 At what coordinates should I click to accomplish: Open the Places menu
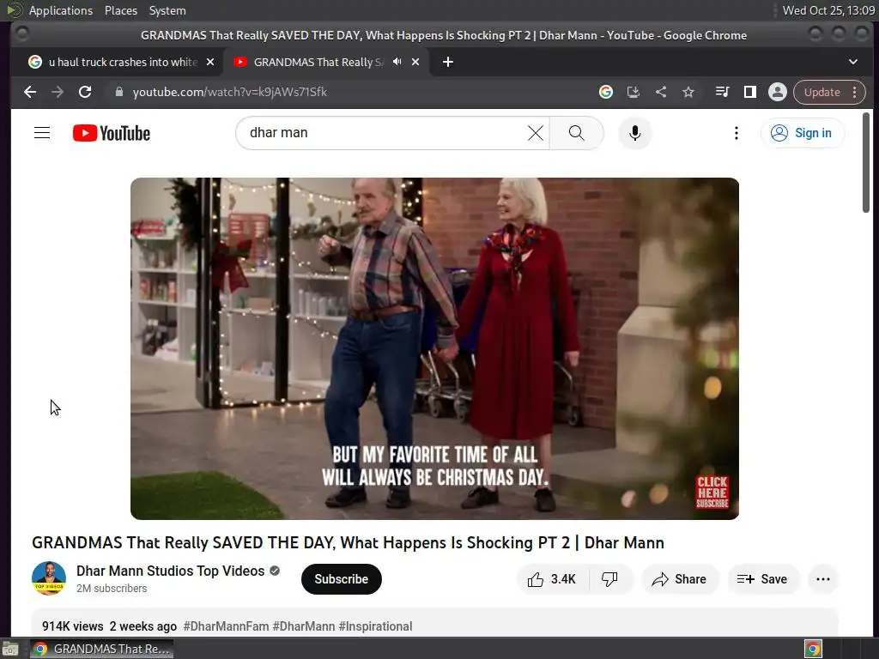pyautogui.click(x=120, y=10)
